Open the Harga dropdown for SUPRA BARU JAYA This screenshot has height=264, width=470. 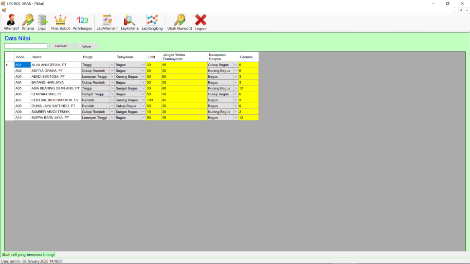coord(112,118)
